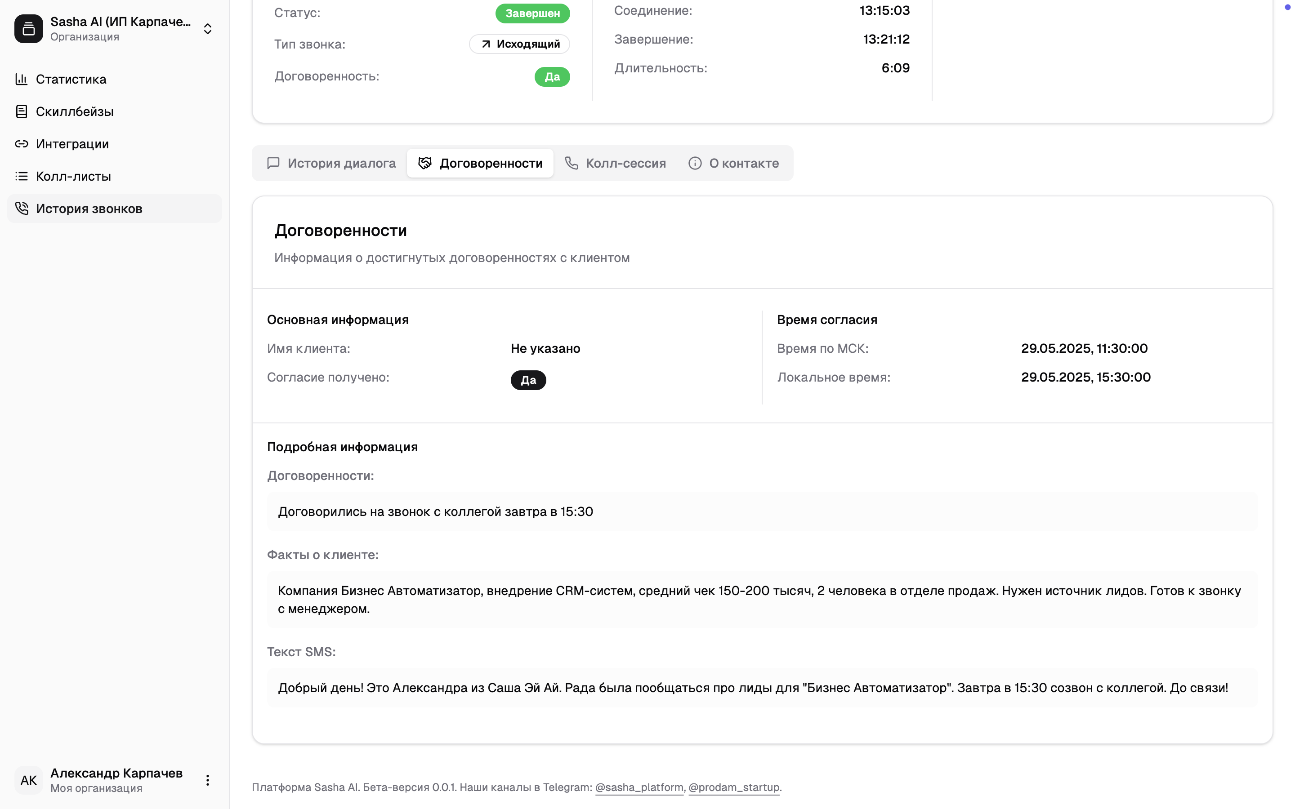Open the О контакте tab
Viewport: 1295px width, 809px height.
733,163
